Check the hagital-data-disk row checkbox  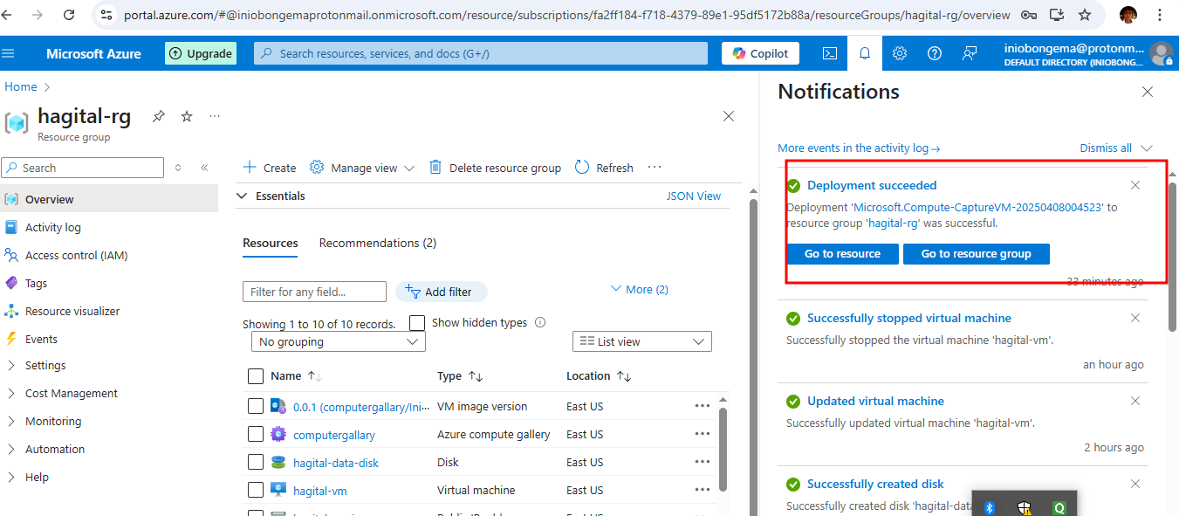[x=256, y=462]
